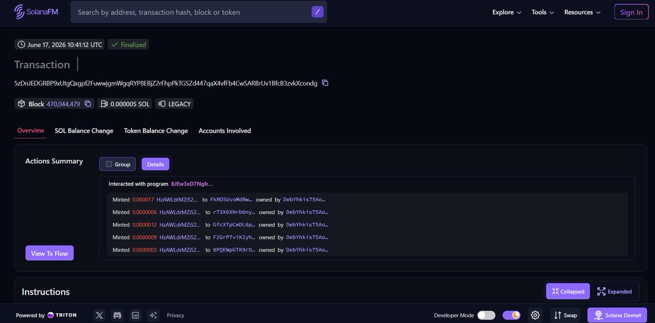Switch to SOL Balance Change tab
This screenshot has height=323, width=655.
(x=84, y=131)
